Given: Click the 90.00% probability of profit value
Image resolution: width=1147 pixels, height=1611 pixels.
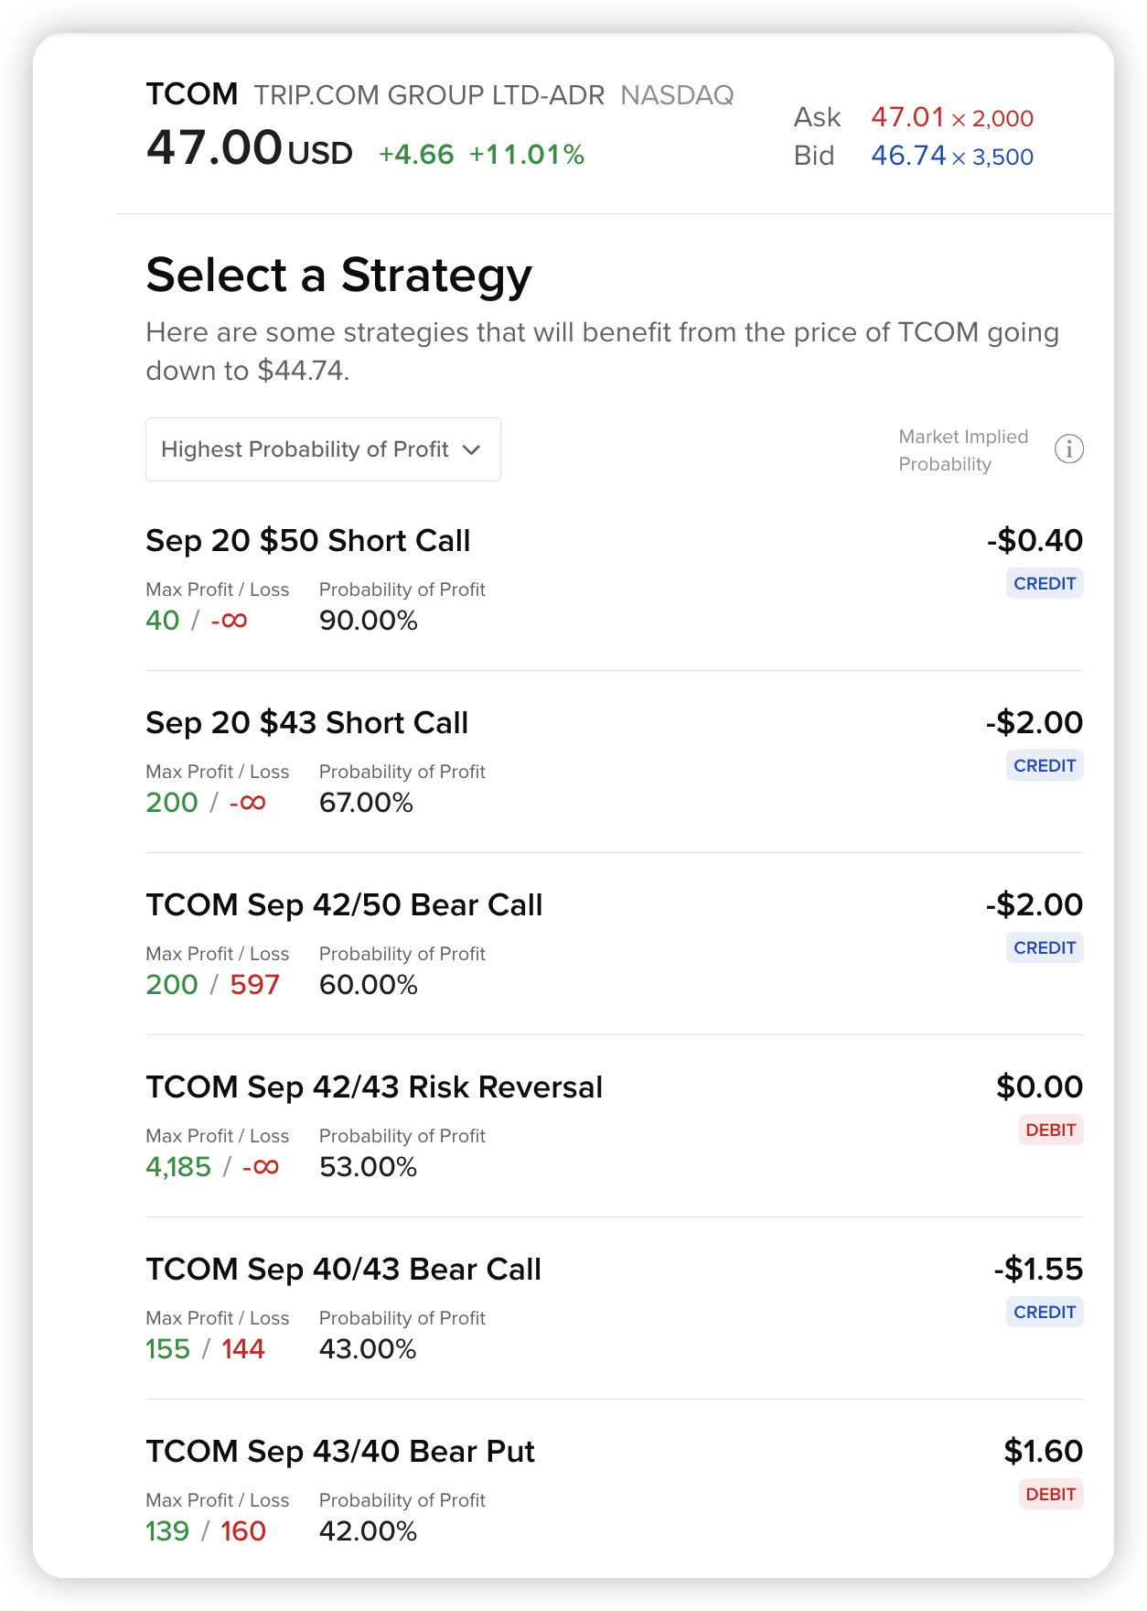Looking at the screenshot, I should tap(369, 621).
